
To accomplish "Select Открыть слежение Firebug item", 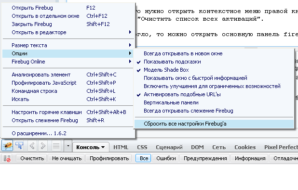I will pos(68,120).
